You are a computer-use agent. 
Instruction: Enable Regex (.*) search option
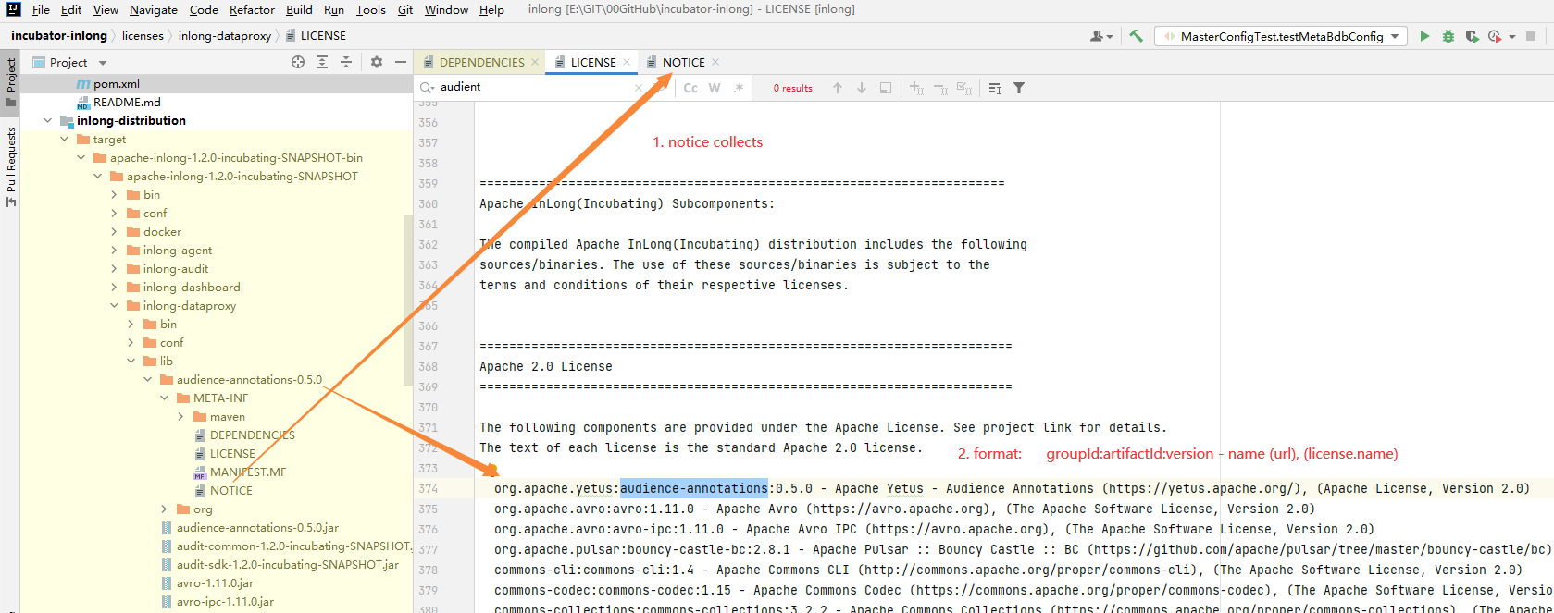[x=738, y=88]
